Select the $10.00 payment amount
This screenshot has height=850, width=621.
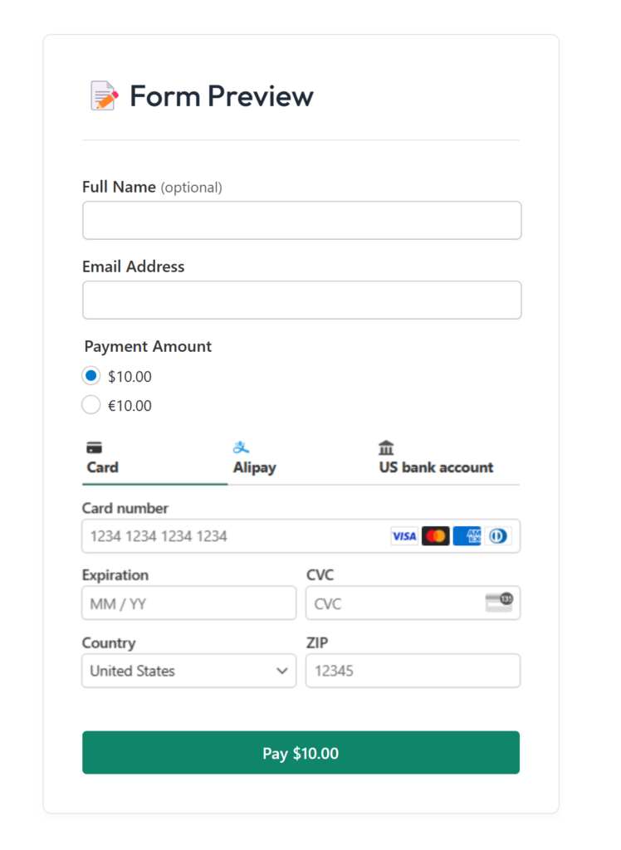pos(91,376)
